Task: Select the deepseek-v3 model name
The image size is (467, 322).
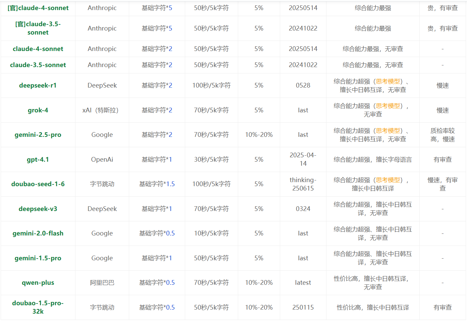Action: [x=38, y=209]
